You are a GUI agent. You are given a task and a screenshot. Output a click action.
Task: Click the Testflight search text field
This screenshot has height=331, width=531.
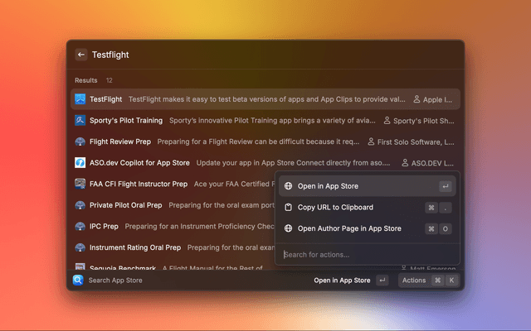point(249,55)
